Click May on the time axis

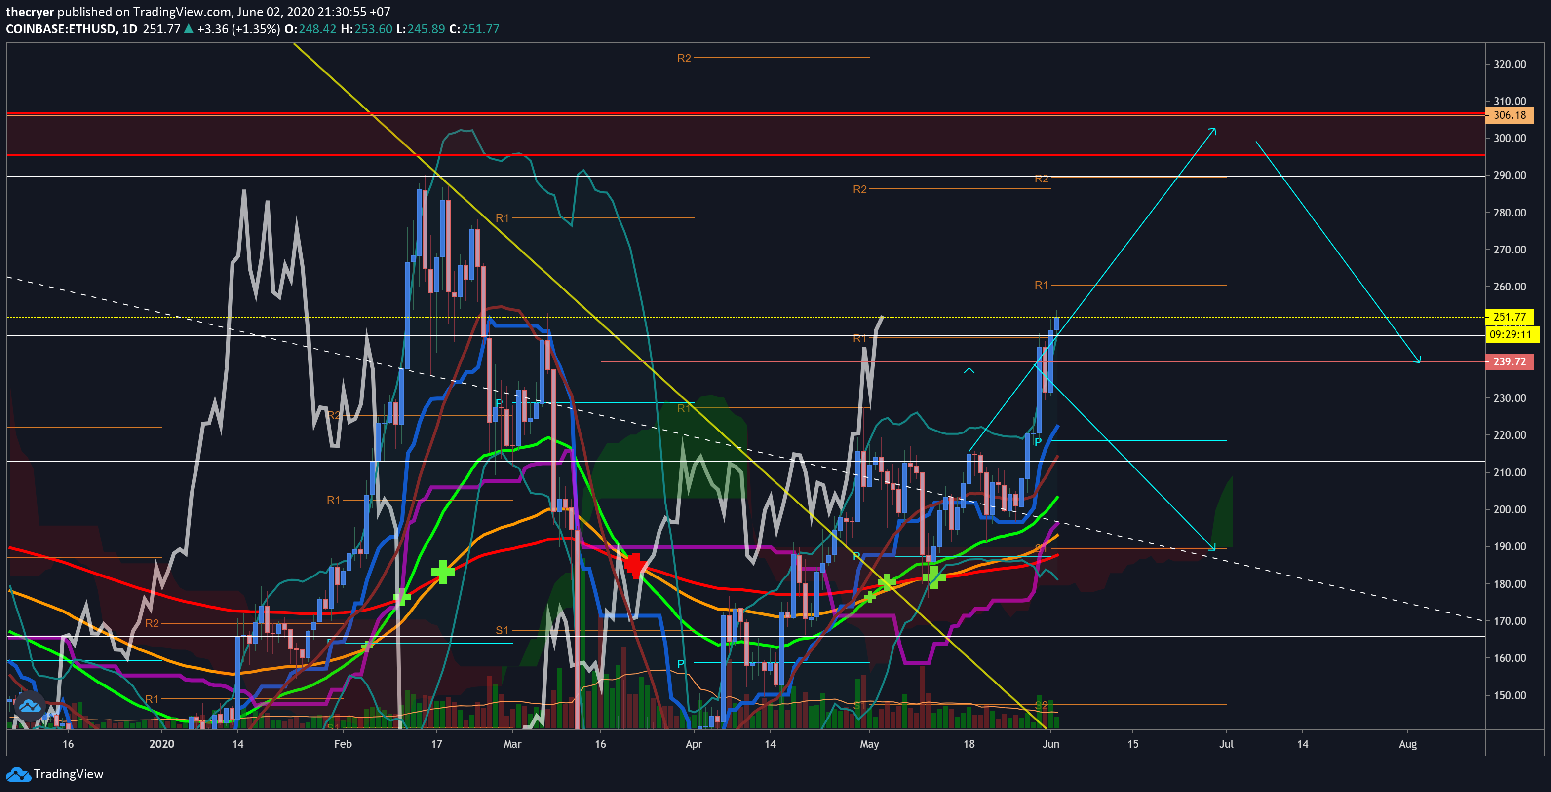869,743
